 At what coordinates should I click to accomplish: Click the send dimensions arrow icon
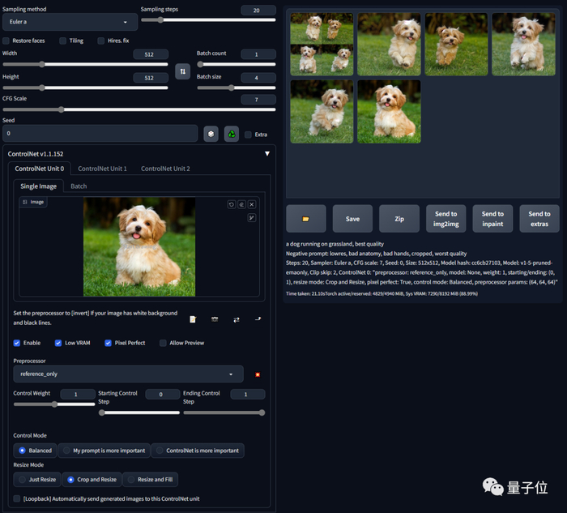258,318
